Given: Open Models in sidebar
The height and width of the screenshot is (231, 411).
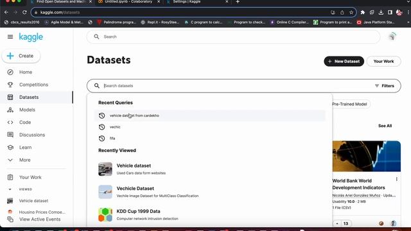Looking at the screenshot, I should click(x=27, y=110).
